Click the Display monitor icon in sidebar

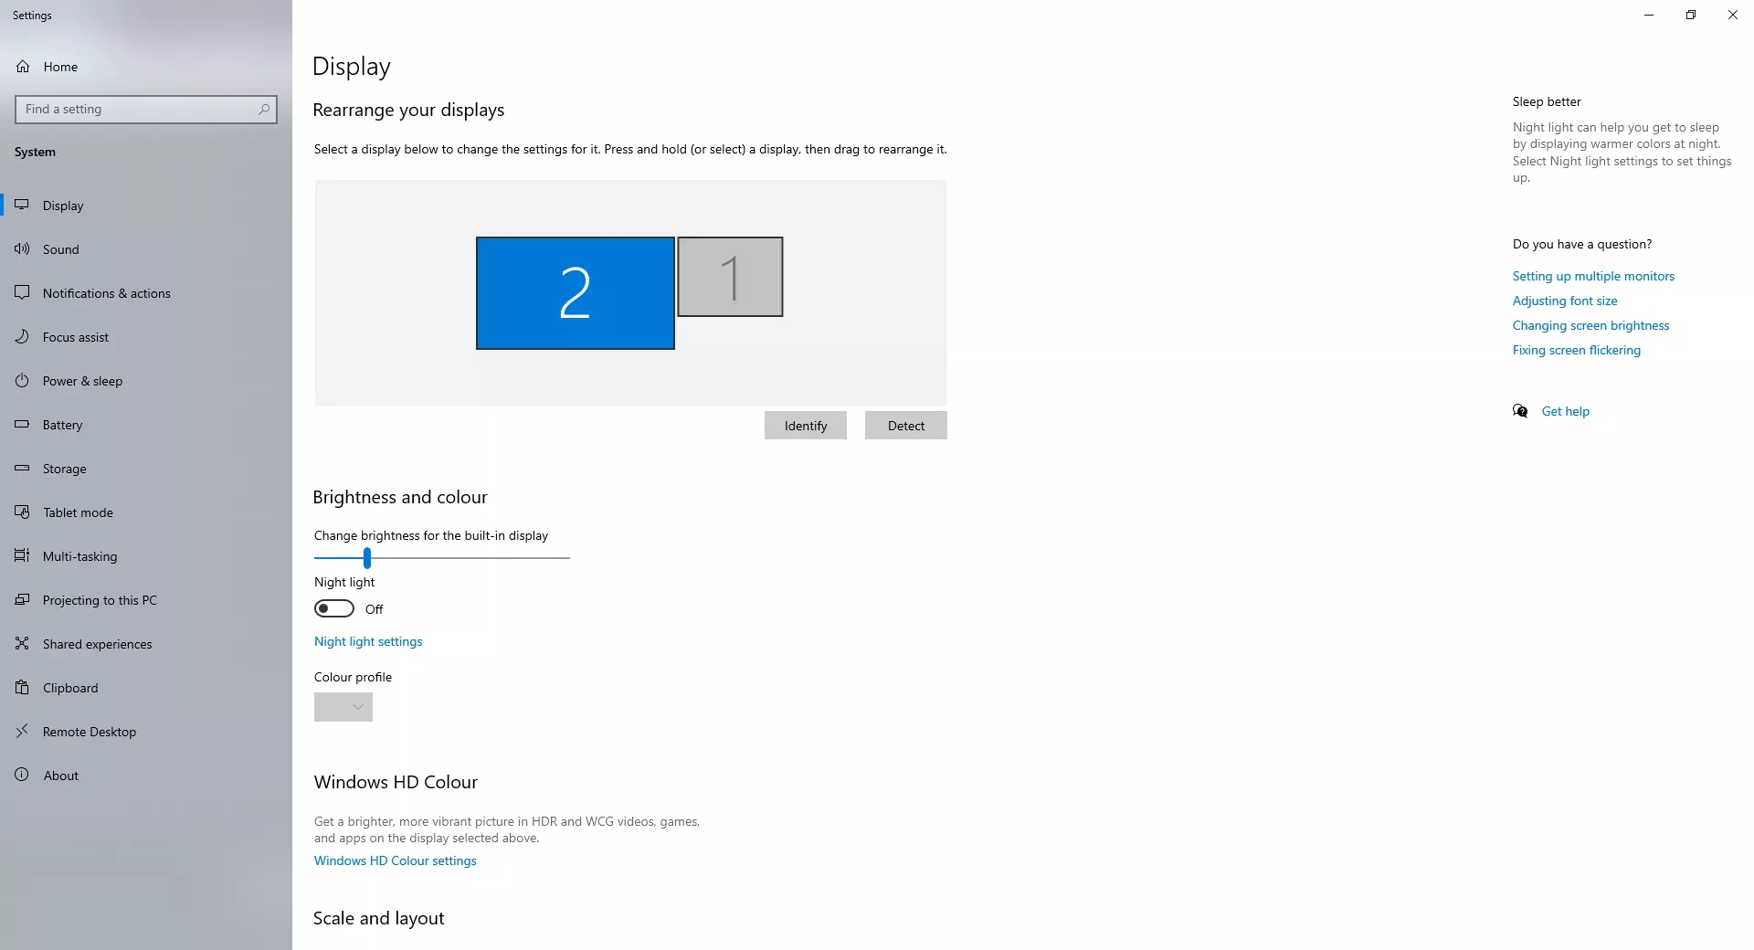pos(22,206)
